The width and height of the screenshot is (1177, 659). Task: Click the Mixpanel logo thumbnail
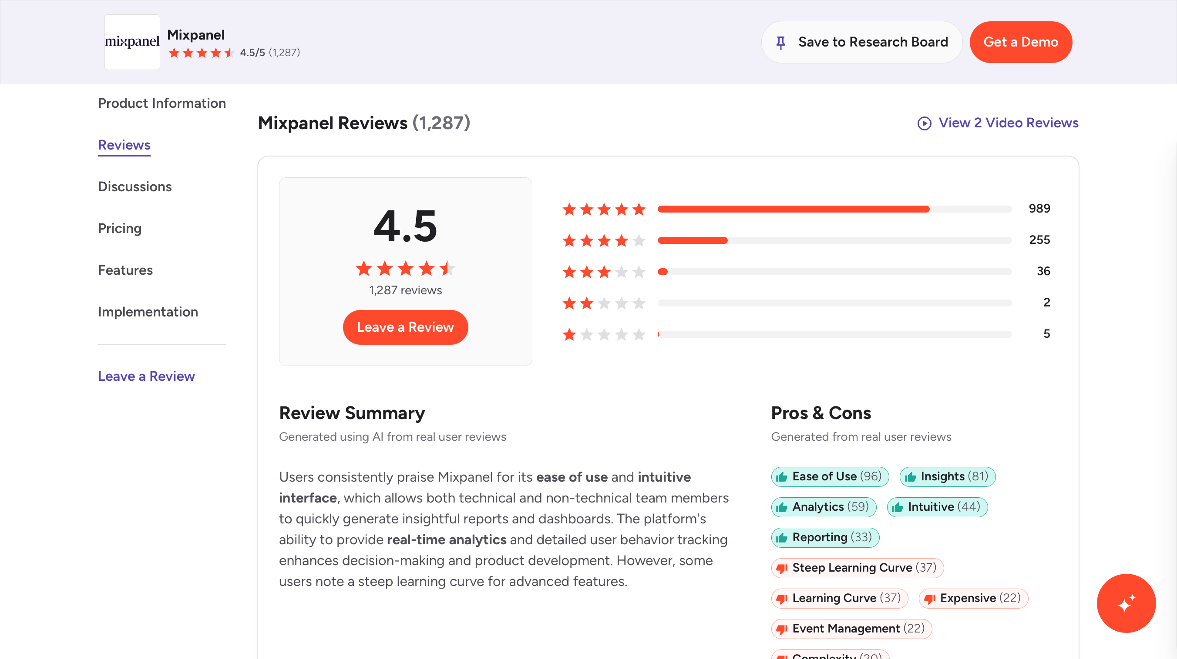(x=132, y=42)
